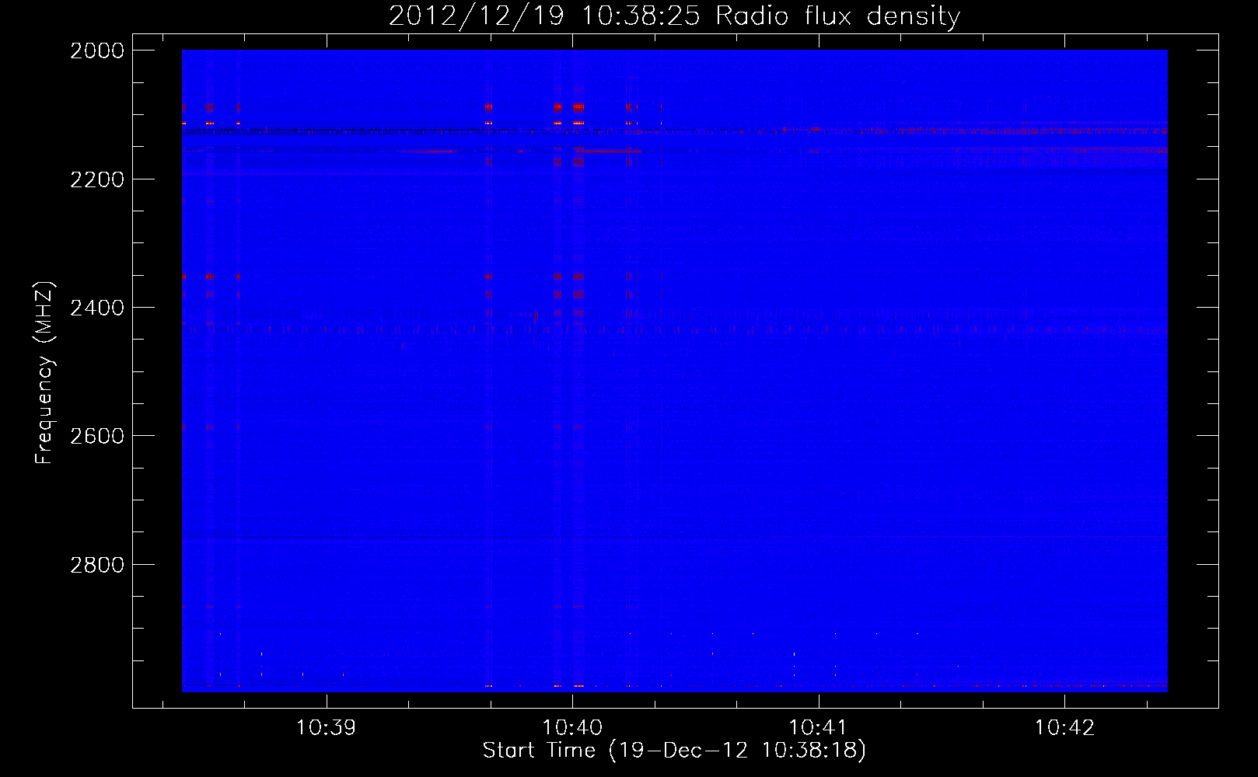Click the 2000 frequency axis label

pos(97,51)
